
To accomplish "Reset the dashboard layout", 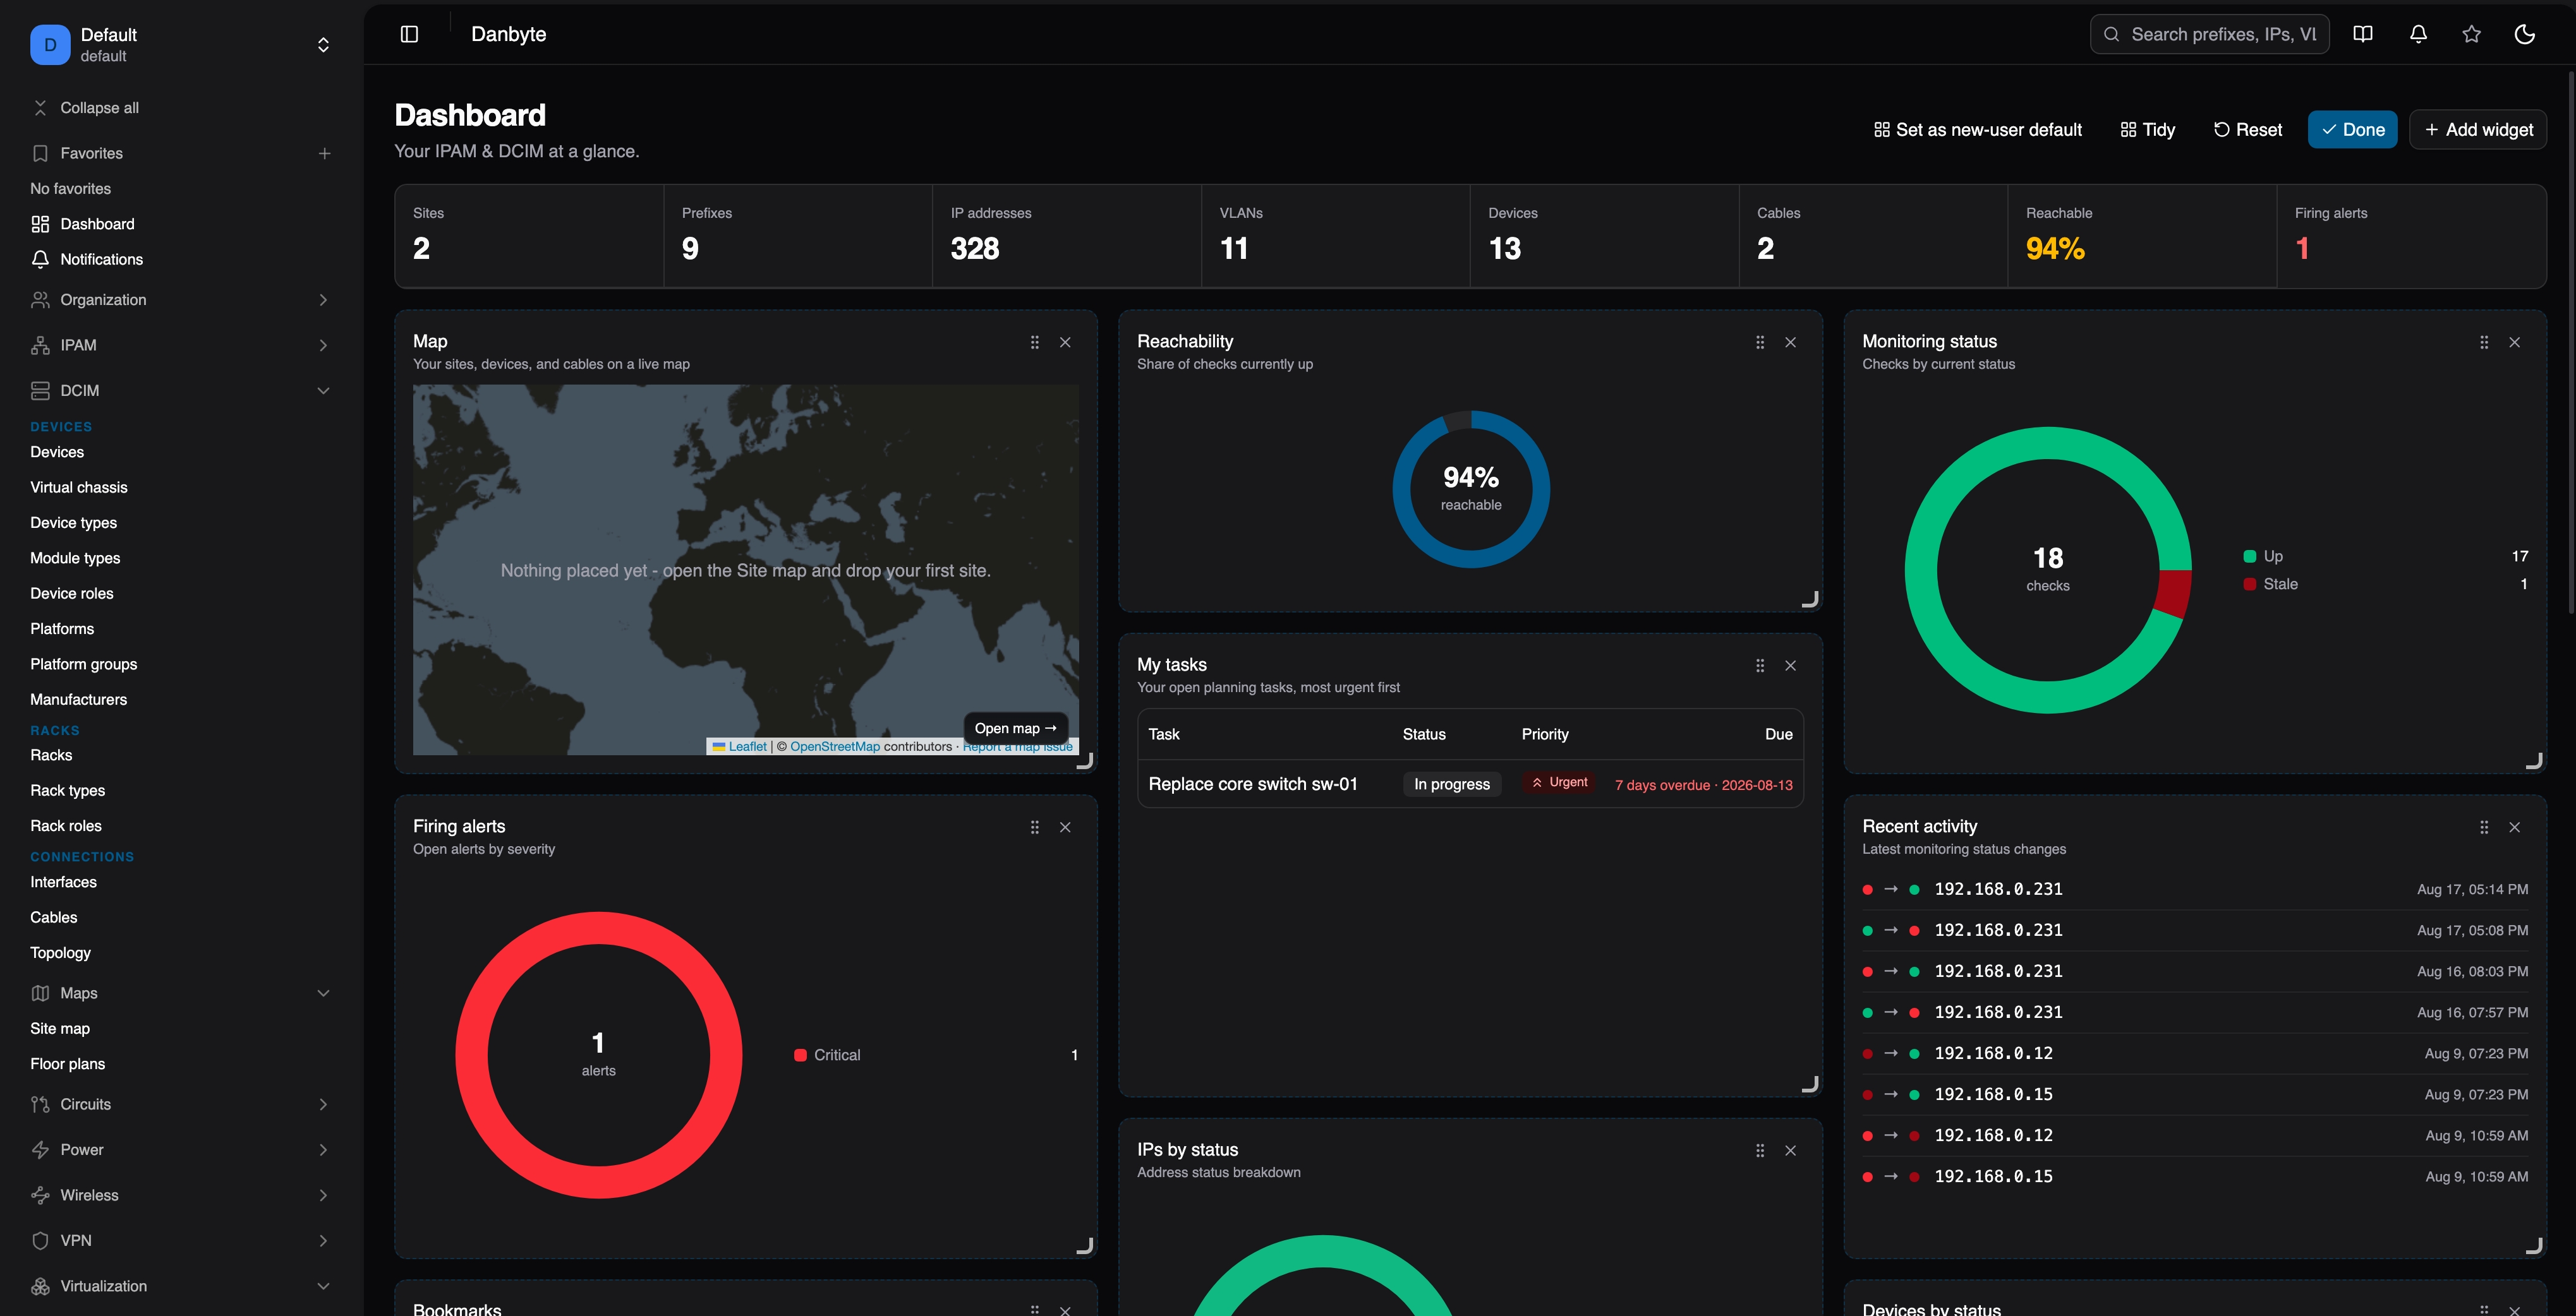I will coord(2248,130).
